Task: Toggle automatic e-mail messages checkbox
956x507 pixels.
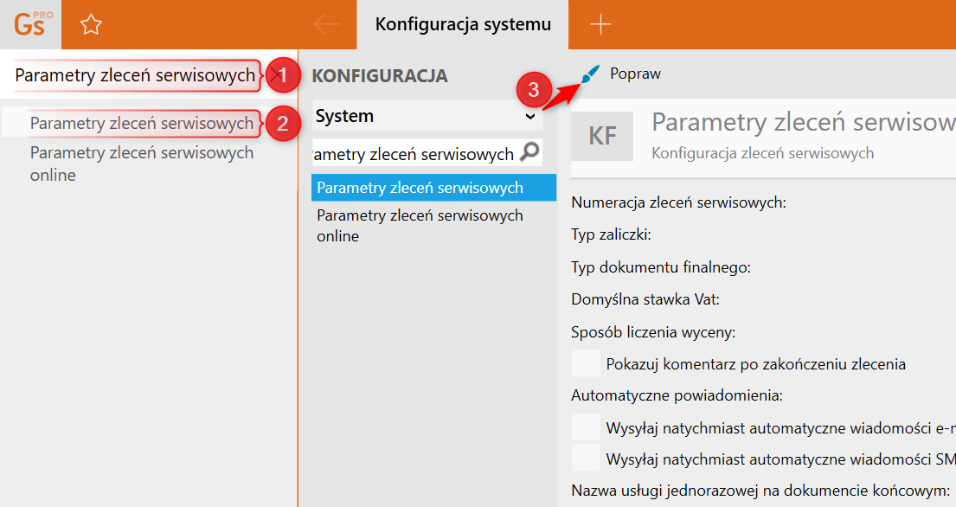Action: [586, 427]
